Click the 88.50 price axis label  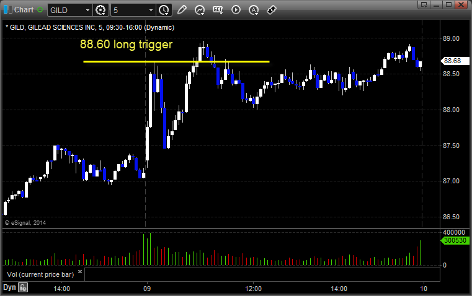tap(451, 74)
